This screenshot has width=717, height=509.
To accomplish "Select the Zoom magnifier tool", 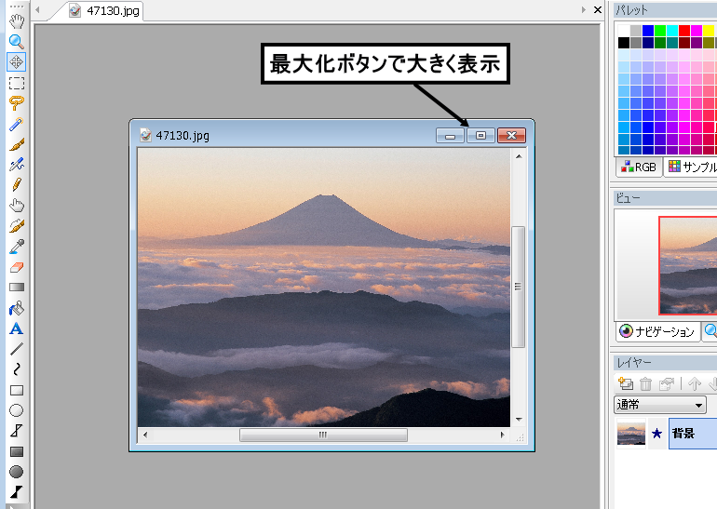I will [16, 41].
